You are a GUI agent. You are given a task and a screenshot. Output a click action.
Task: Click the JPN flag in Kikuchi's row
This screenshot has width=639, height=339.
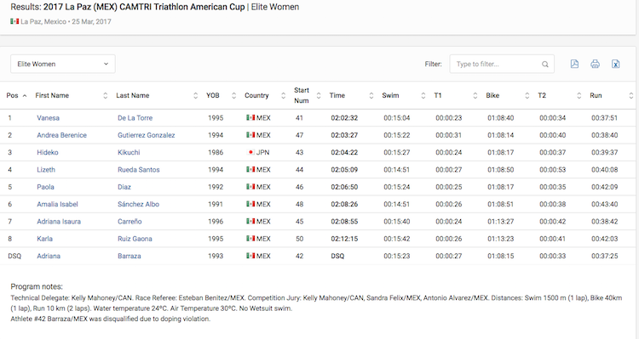pos(250,152)
